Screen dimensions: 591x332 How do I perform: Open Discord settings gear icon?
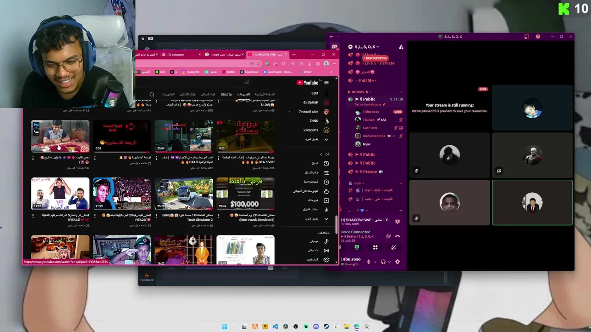397,262
